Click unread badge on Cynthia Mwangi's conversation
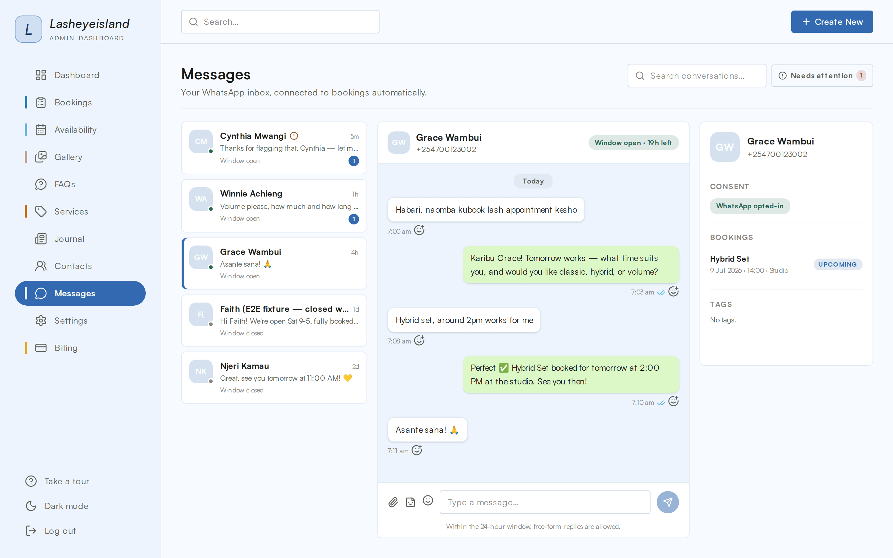Image resolution: width=893 pixels, height=558 pixels. point(353,161)
